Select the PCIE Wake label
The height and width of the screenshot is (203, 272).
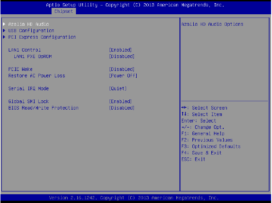20,69
